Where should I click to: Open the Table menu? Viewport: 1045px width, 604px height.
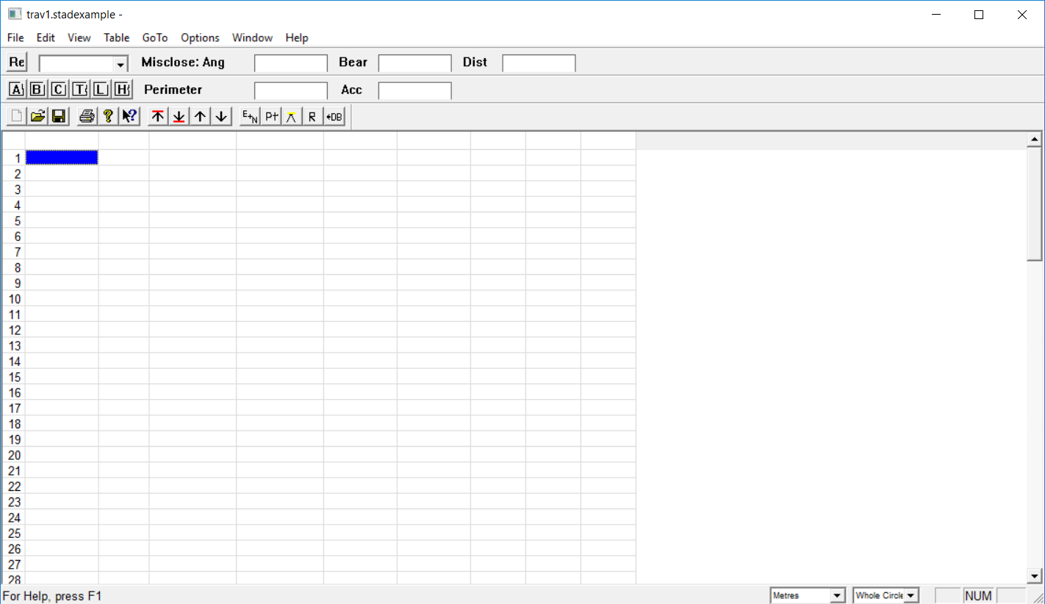click(116, 37)
